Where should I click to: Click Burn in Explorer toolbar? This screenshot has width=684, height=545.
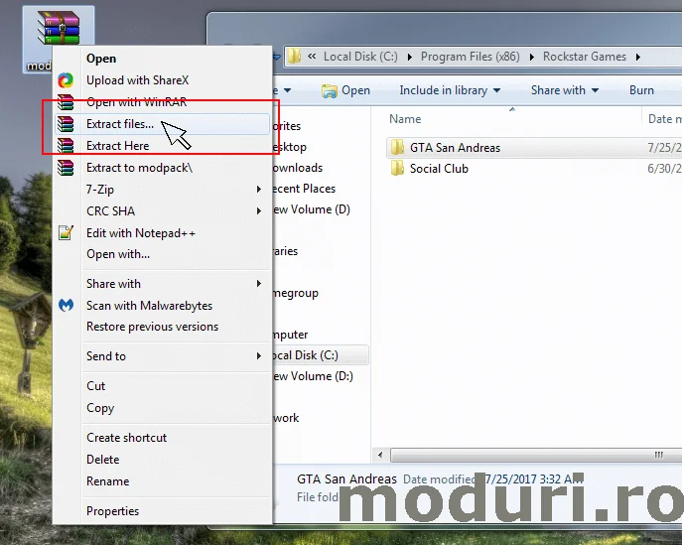[x=641, y=90]
